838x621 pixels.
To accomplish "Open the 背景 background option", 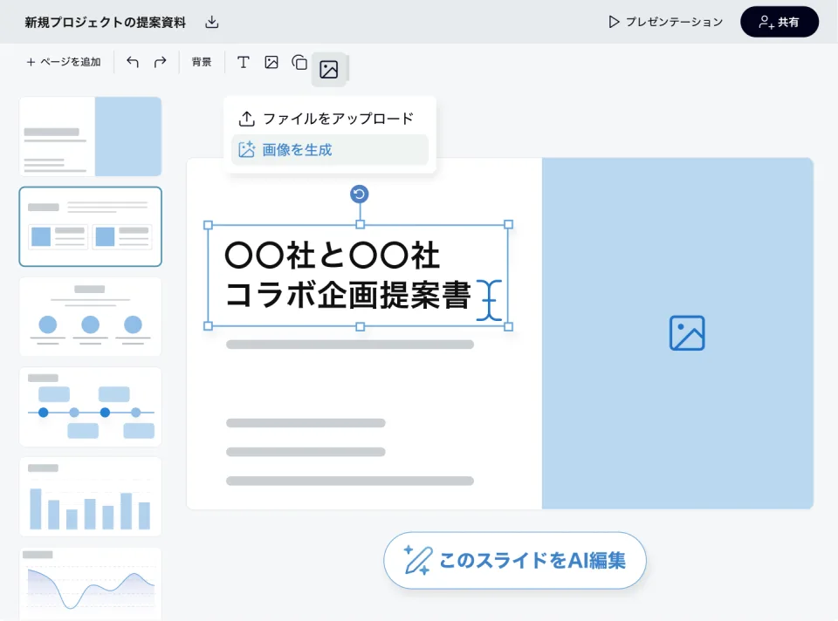I will coord(202,62).
